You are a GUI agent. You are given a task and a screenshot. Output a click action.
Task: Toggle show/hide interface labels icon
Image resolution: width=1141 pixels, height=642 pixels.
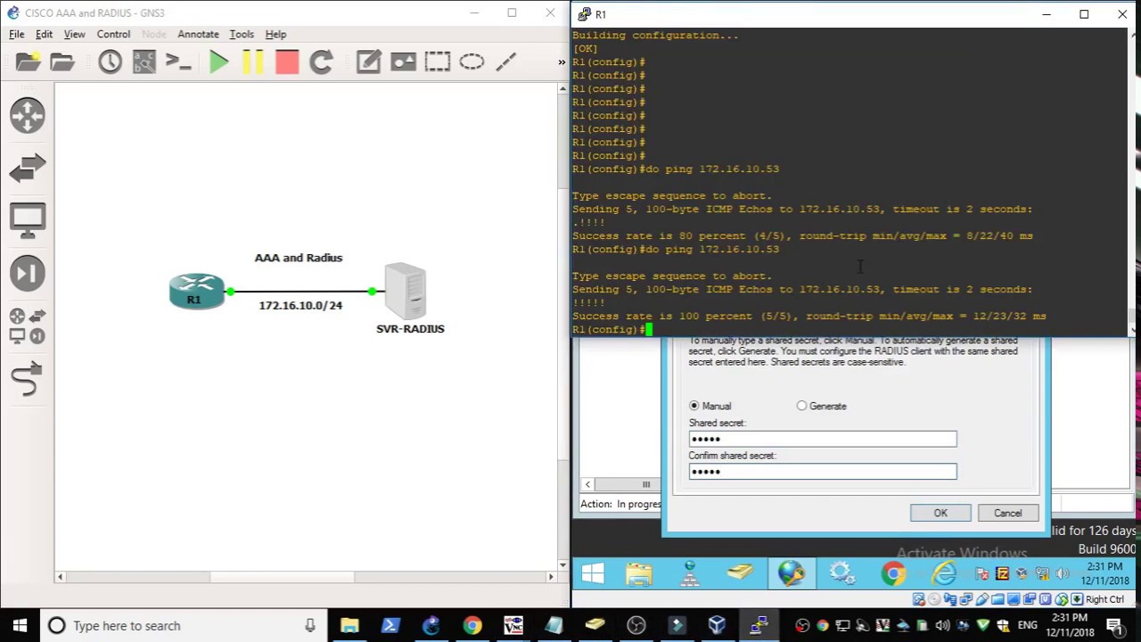[144, 62]
